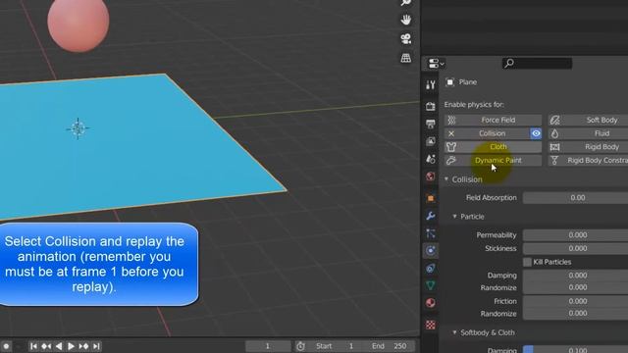Viewport: 628px width, 353px height.
Task: Click the particle Damping value field
Action: tap(576, 275)
